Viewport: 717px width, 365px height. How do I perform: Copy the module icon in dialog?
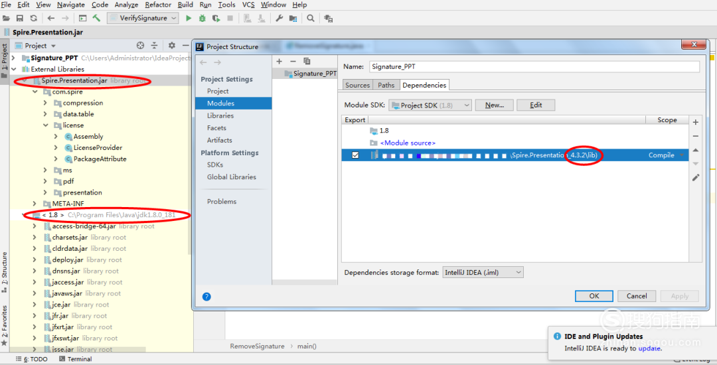[307, 61]
